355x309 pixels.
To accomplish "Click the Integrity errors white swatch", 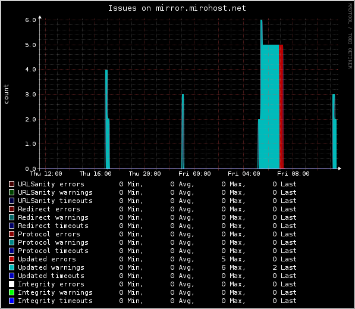I will (11, 284).
